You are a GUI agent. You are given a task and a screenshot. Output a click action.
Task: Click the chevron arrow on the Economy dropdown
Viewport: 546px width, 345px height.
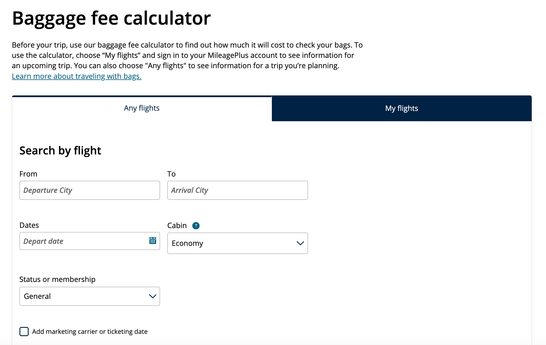pyautogui.click(x=300, y=243)
